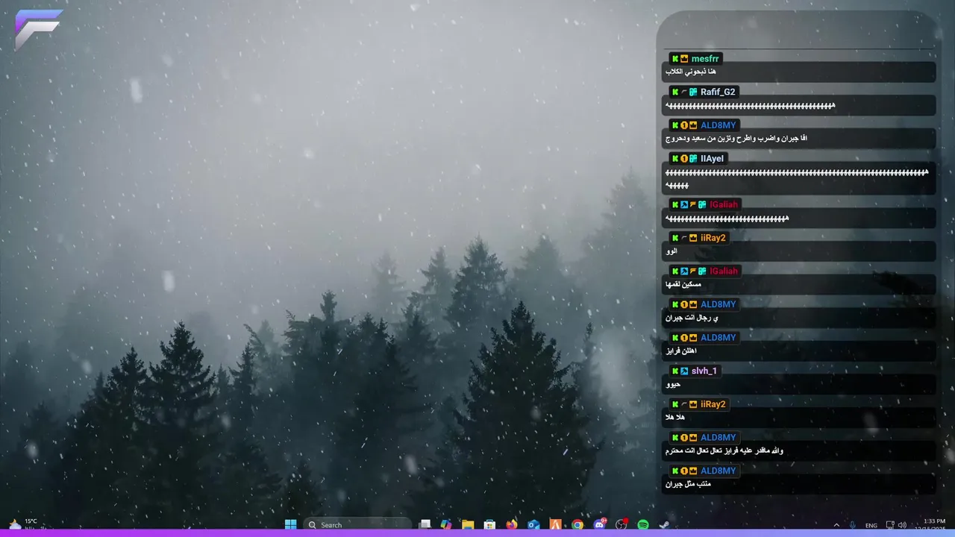The height and width of the screenshot is (537, 955).
Task: Click the chat message 'ي رجال انت جبران'
Action: click(692, 318)
